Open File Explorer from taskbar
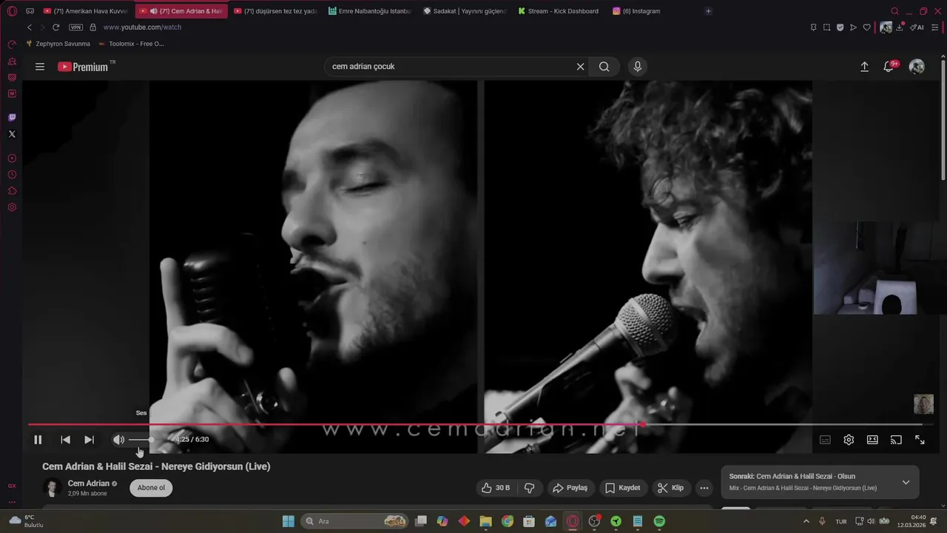 click(485, 521)
